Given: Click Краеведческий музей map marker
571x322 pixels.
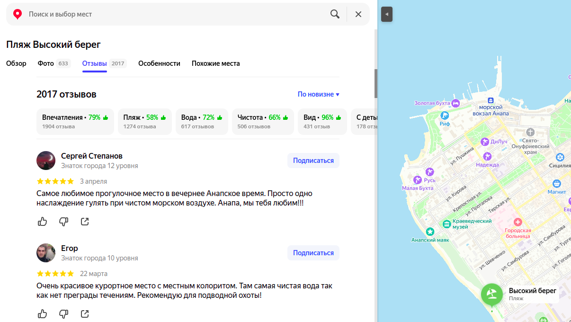Looking at the screenshot, I should coord(446,224).
